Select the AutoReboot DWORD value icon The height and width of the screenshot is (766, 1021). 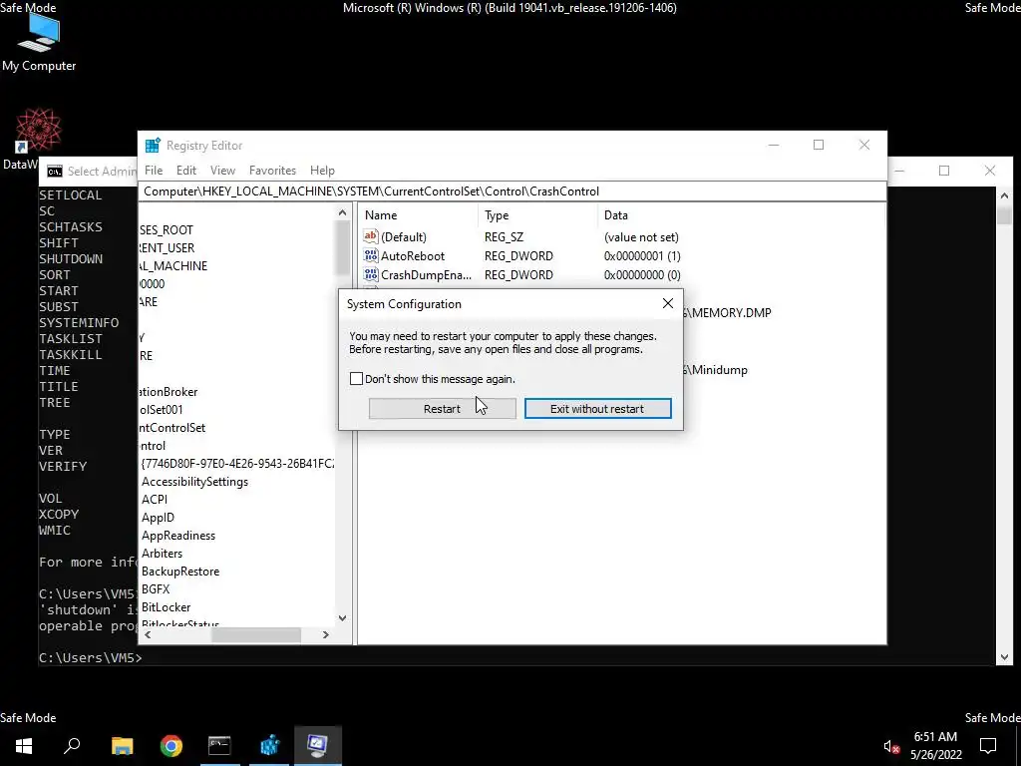point(371,255)
